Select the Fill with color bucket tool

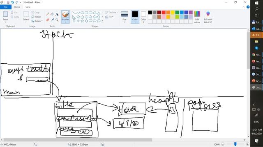coord(52,14)
